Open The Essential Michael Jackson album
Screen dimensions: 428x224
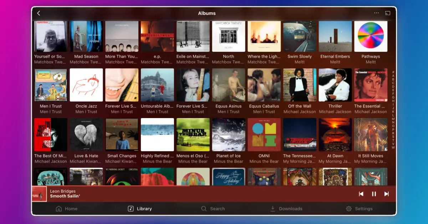click(x=371, y=85)
